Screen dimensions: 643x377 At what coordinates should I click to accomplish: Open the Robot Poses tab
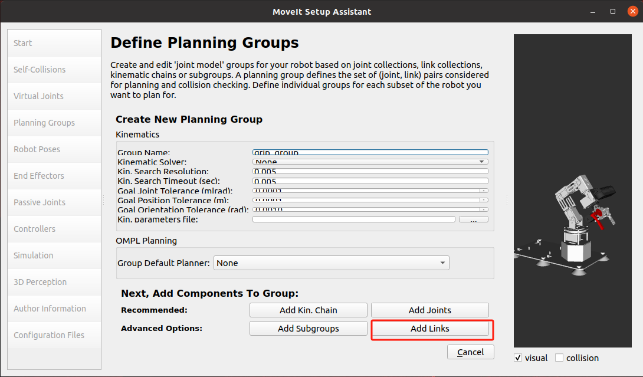[54, 149]
